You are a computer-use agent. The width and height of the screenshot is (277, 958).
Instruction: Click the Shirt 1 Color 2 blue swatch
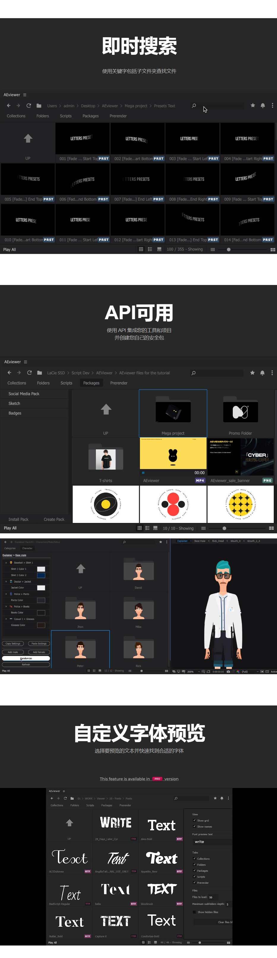coord(41,575)
